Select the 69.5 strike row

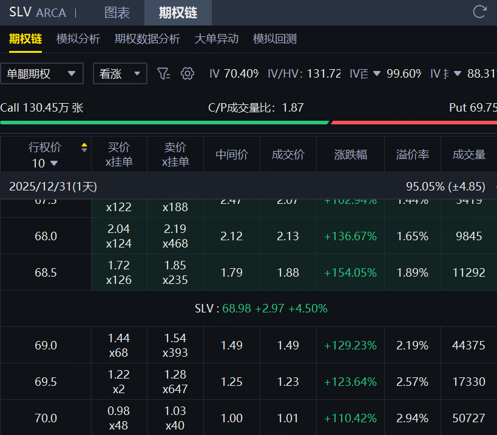[x=249, y=382]
